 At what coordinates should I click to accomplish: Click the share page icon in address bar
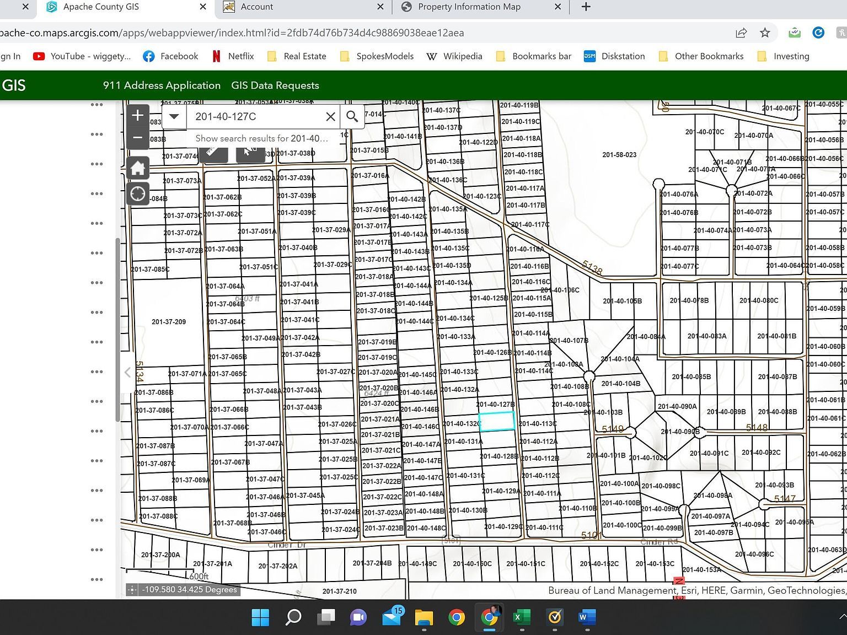coord(741,33)
